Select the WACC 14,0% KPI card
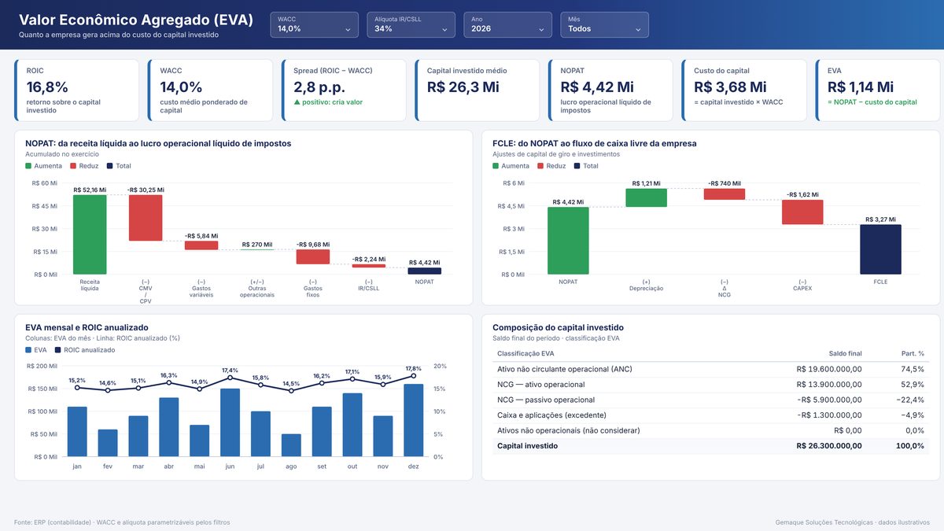 click(211, 90)
